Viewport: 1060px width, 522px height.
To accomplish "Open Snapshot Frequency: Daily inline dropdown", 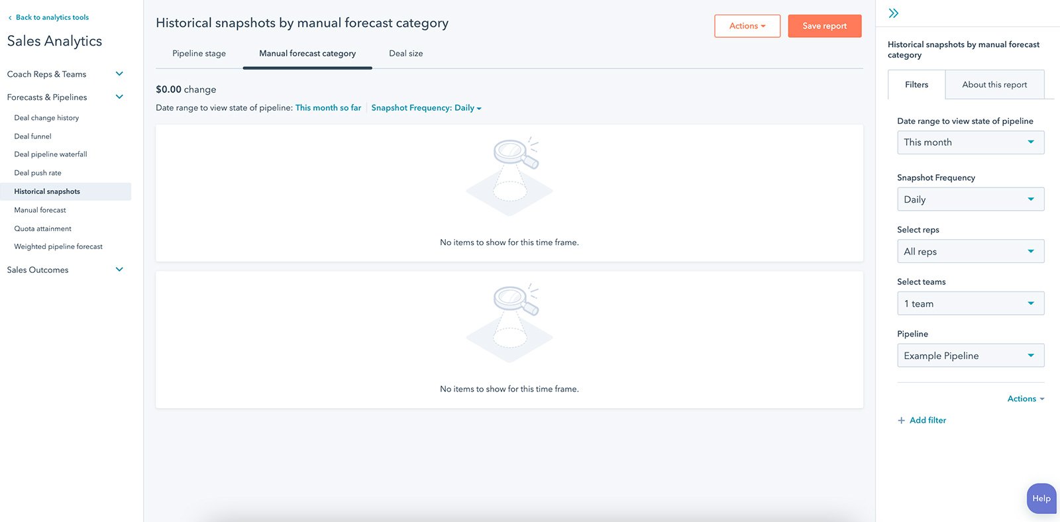I will coord(426,108).
